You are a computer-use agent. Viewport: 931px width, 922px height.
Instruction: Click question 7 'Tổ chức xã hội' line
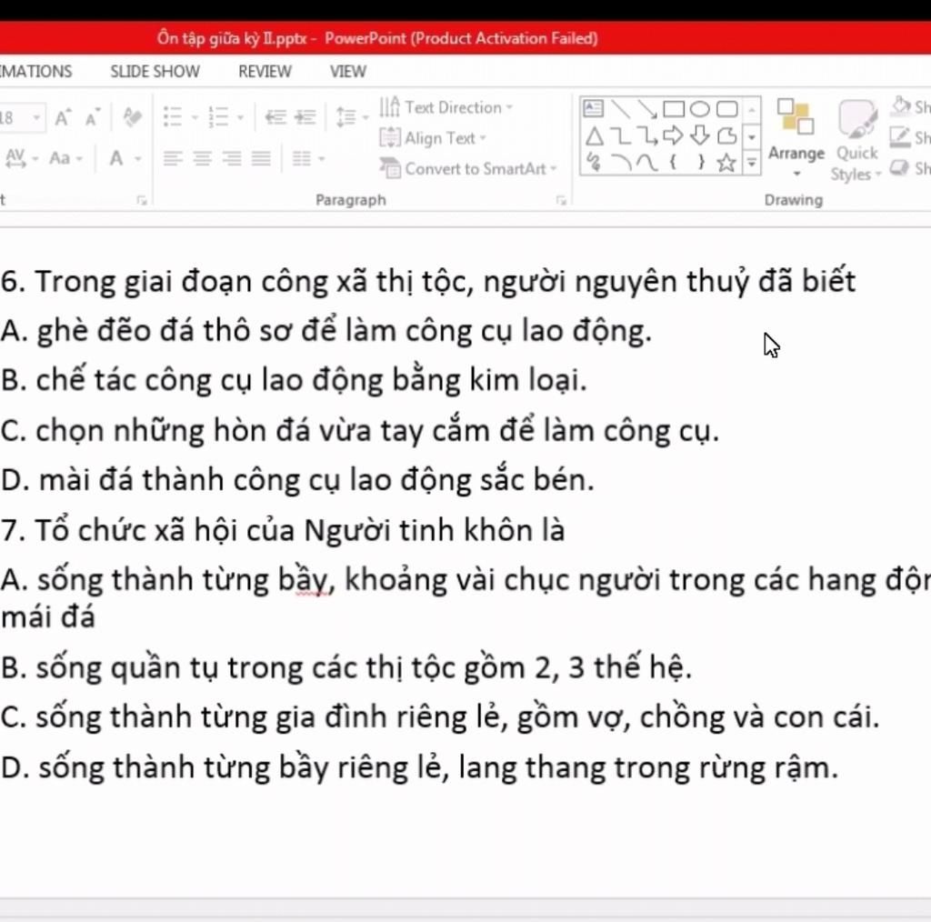pyautogui.click(x=283, y=529)
